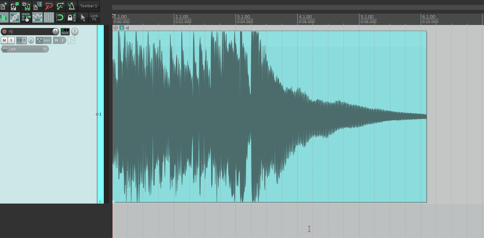484x238 pixels.
Task: Open project settings
Action: [x=36, y=6]
